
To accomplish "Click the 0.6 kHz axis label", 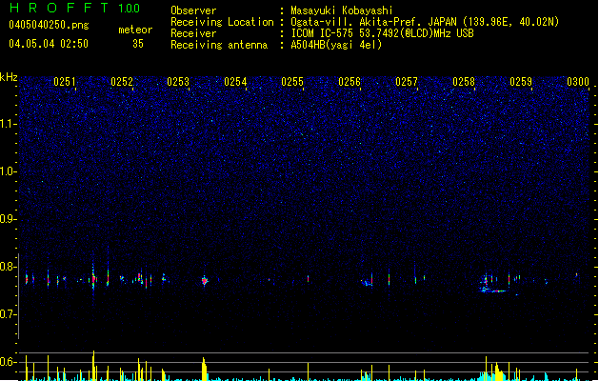I will (9, 362).
